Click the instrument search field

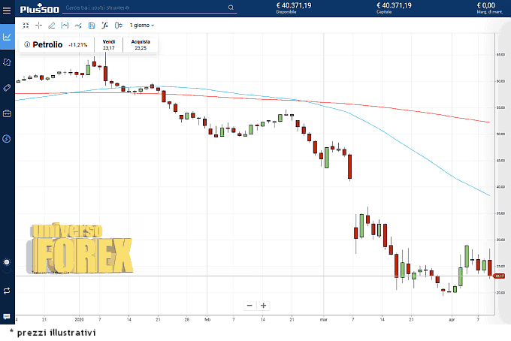[x=147, y=8]
